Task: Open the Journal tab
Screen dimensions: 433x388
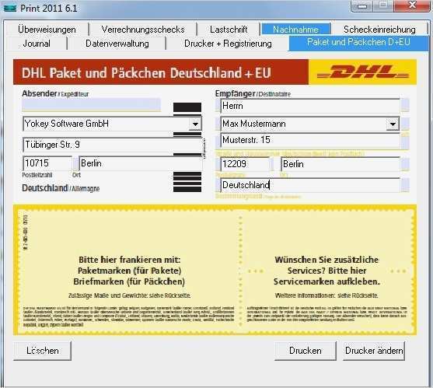Action: pyautogui.click(x=37, y=44)
